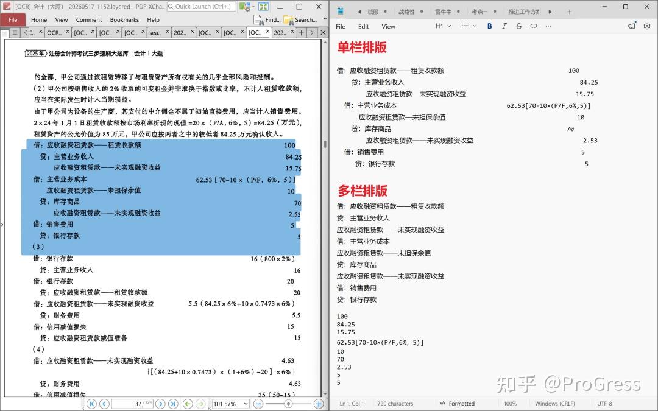Switch to Notepad tab '雷牛牛'
Image resolution: width=658 pixels, height=411 pixels.
(x=443, y=12)
